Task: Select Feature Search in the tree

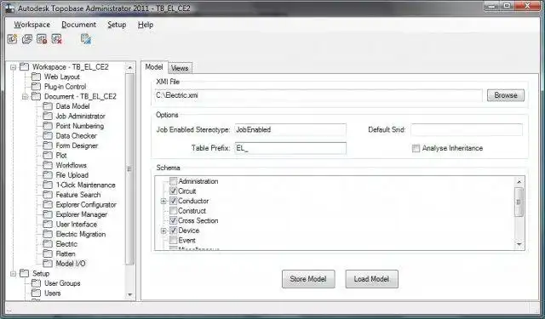Action: (x=78, y=195)
